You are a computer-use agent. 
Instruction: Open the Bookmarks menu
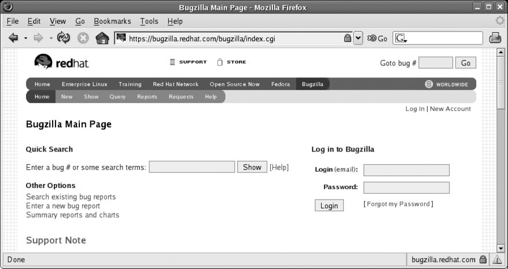[x=112, y=21]
